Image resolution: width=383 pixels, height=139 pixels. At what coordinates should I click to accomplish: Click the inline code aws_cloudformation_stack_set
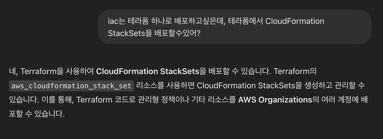pos(71,86)
